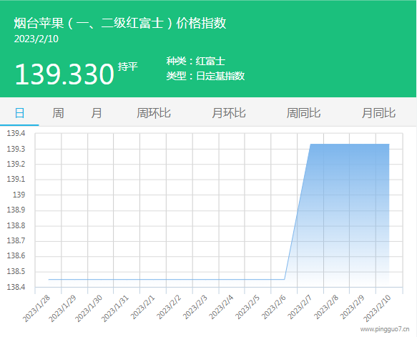This screenshot has height=337, width=417.
Task: Click the x-axis date 2023/1/29
Action: pyautogui.click(x=63, y=308)
